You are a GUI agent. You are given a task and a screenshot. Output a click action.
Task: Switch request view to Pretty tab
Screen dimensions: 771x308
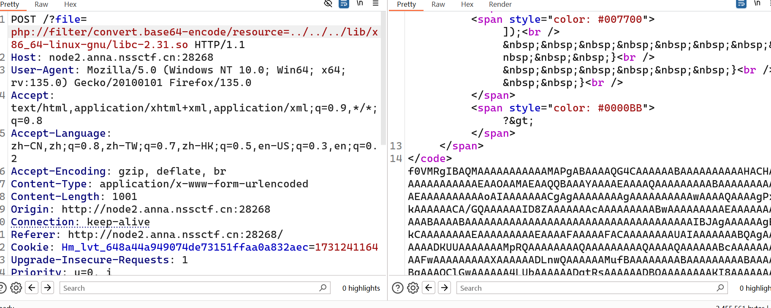point(9,4)
